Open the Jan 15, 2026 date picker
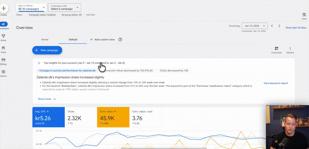This screenshot has width=309, height=149. pos(254,26)
